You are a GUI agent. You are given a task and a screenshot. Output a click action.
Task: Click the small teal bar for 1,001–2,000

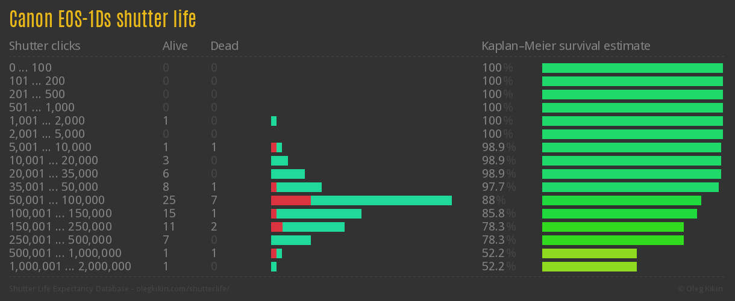click(274, 121)
